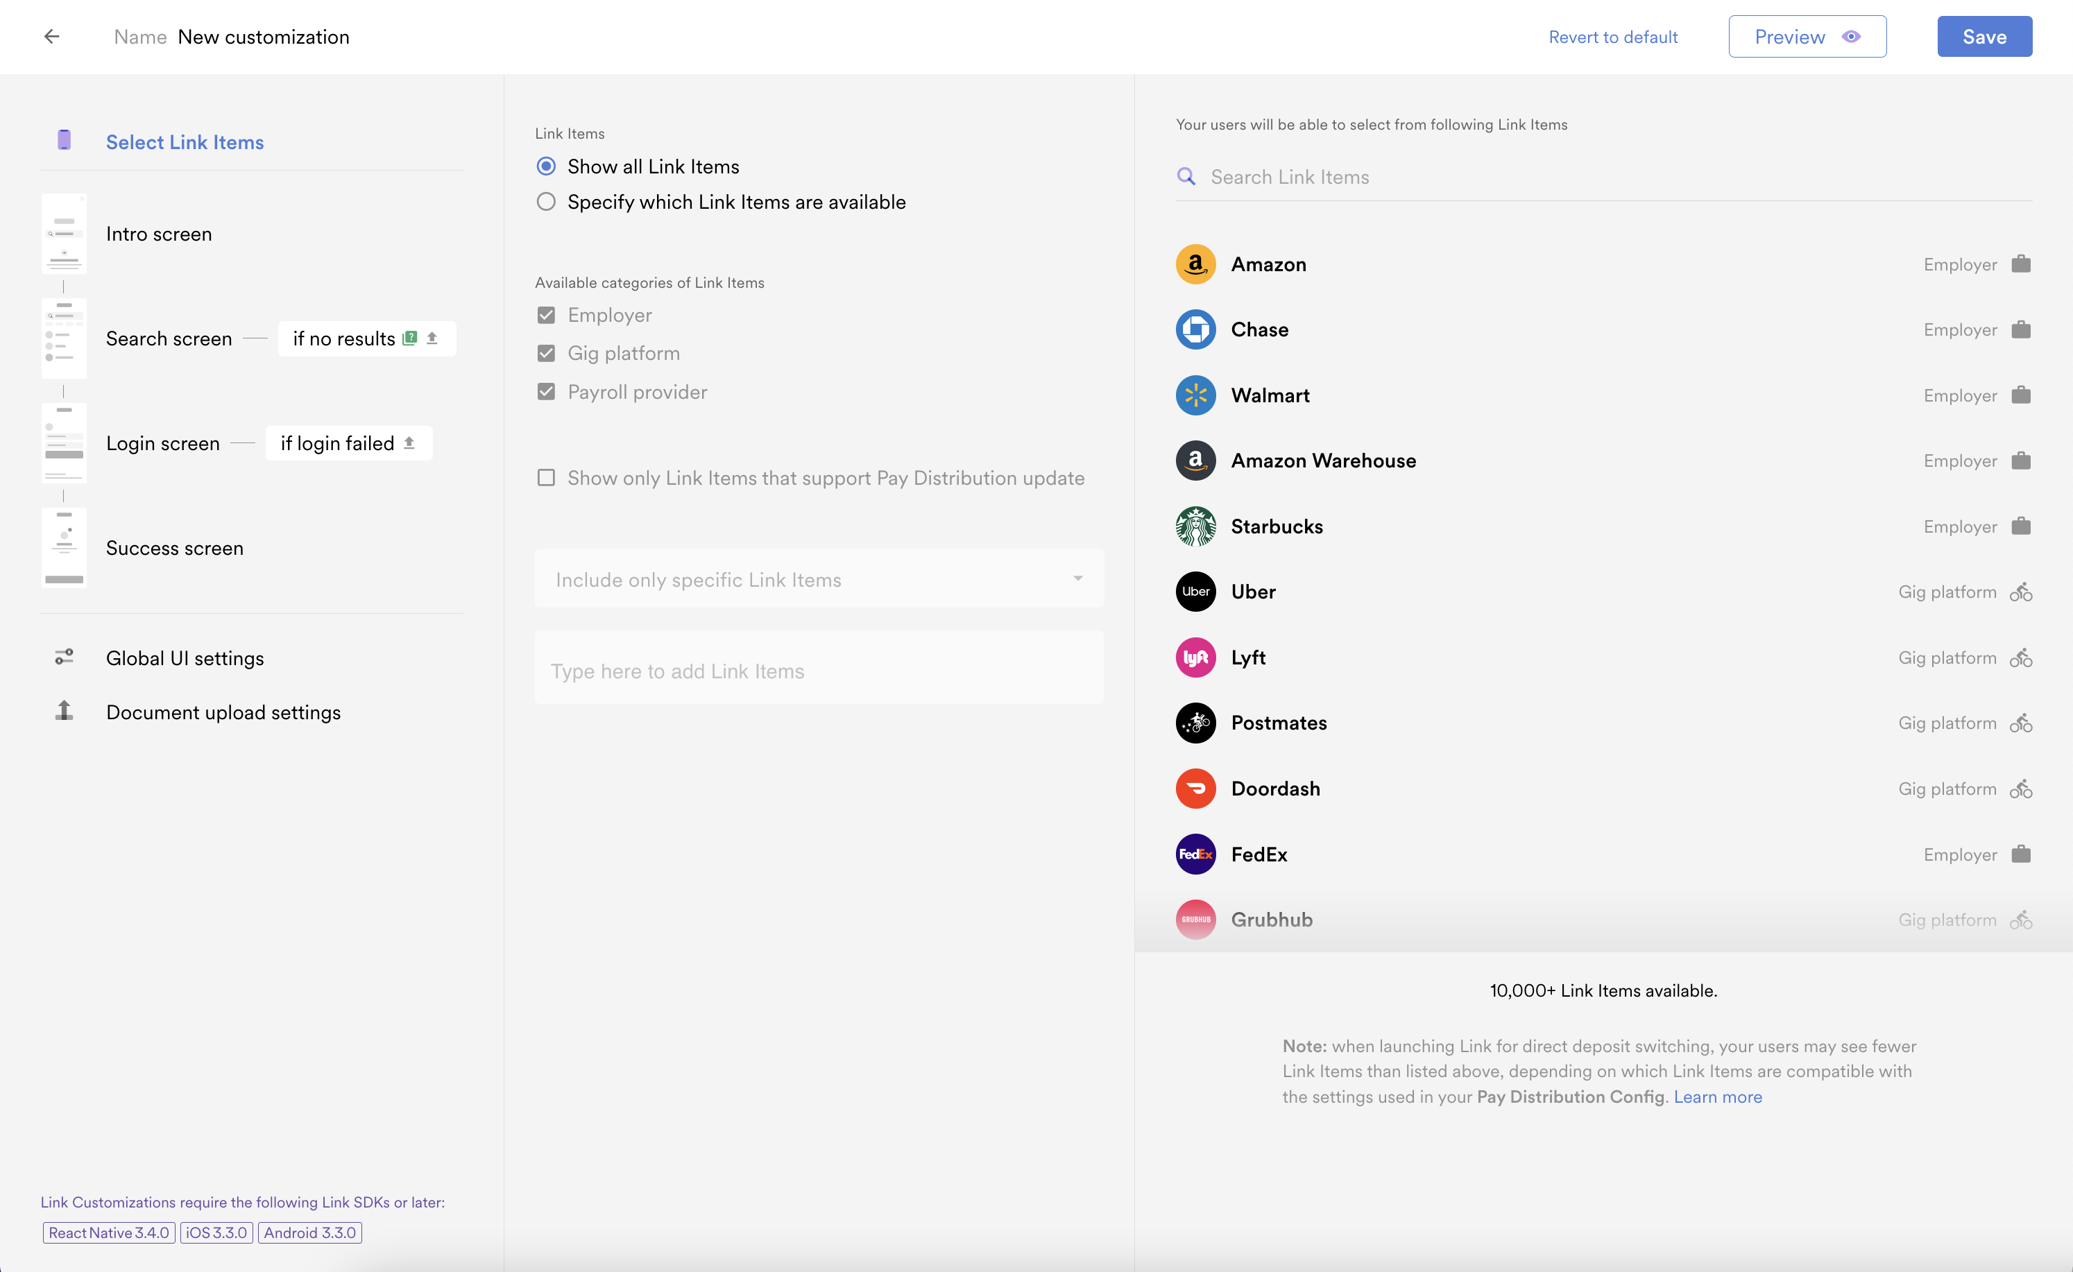2073x1272 pixels.
Task: Open the Select Link Items section
Action: coord(185,142)
